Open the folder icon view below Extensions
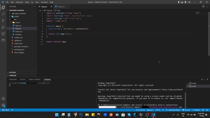The width and height of the screenshot is (210, 118). tap(3, 40)
